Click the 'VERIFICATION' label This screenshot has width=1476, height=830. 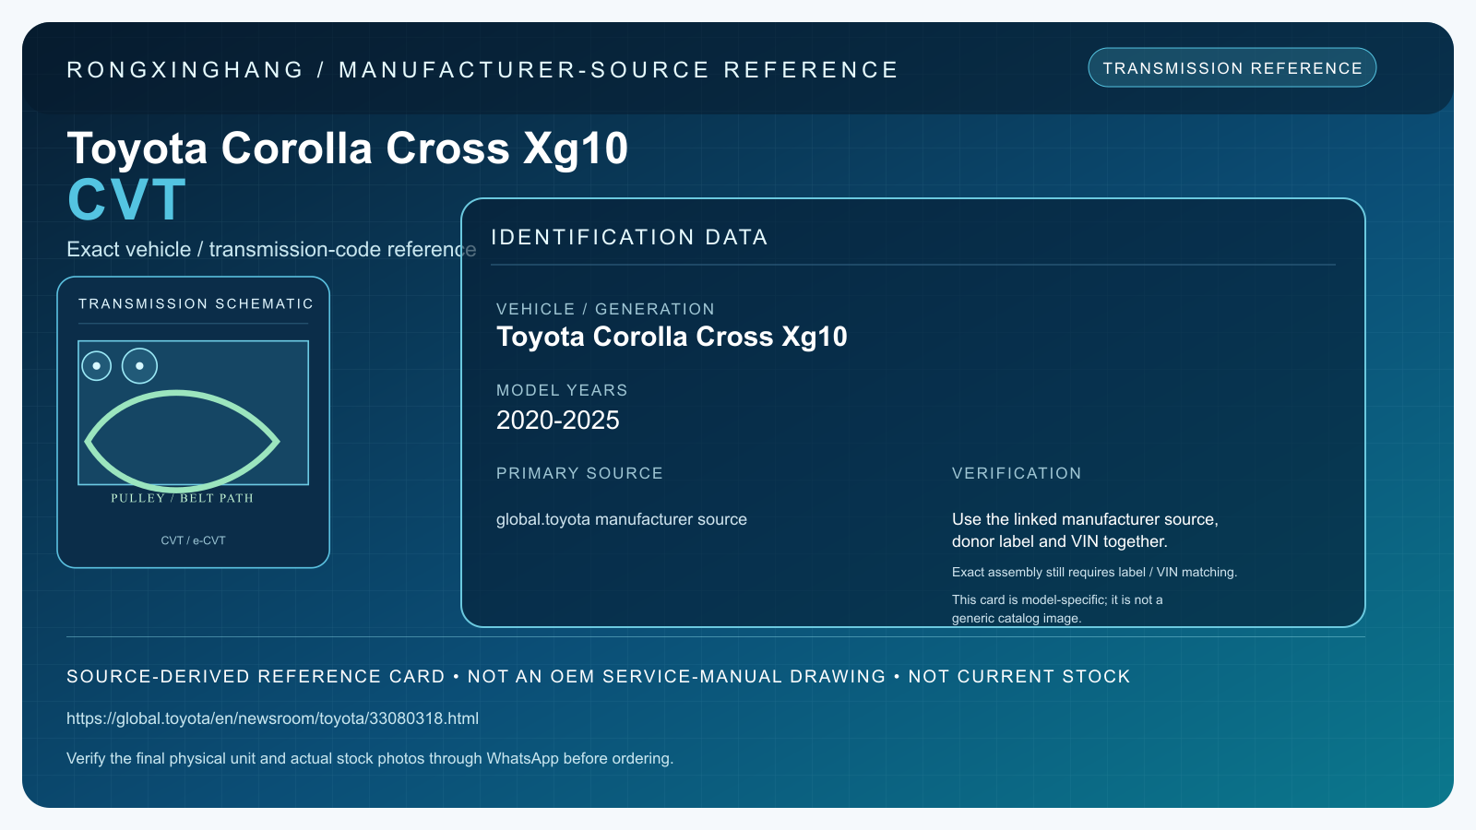[x=1017, y=473]
